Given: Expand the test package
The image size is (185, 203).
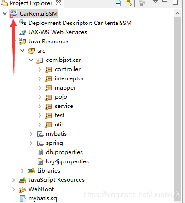Looking at the screenshot, I should (40, 115).
